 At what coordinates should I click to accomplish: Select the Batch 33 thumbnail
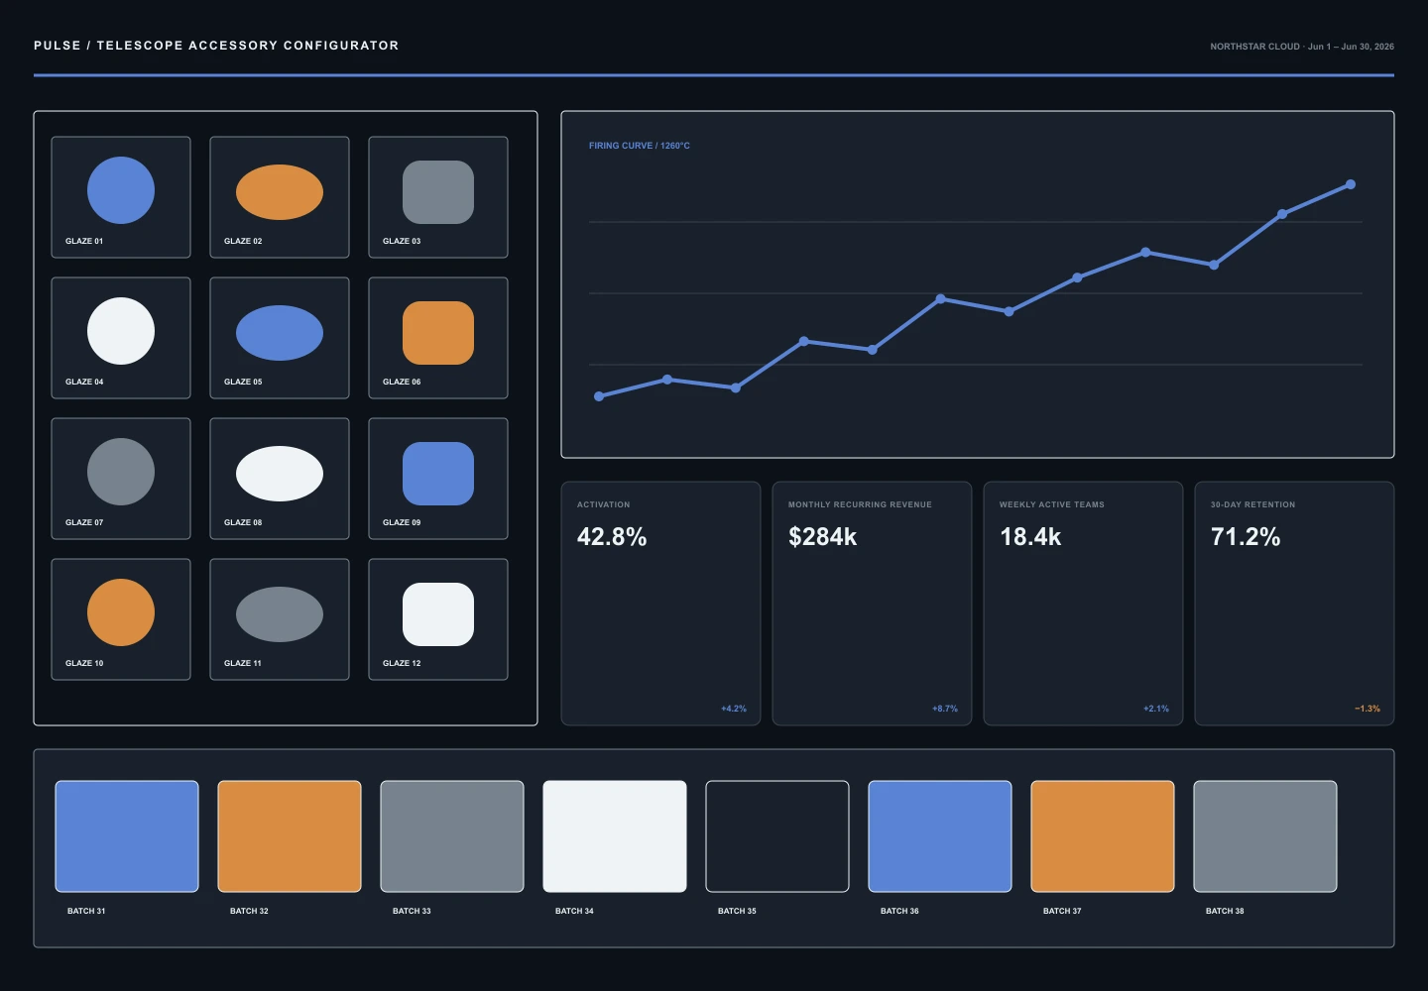tap(452, 836)
